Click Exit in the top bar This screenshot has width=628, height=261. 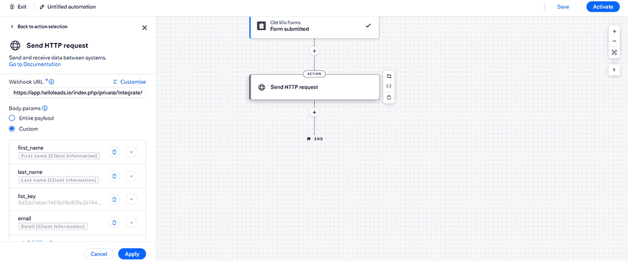(x=18, y=7)
